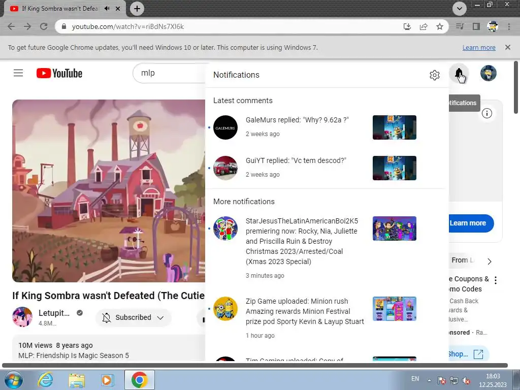This screenshot has height=390, width=520.
Task: Open Chrome media controls icon
Action: click(460, 26)
